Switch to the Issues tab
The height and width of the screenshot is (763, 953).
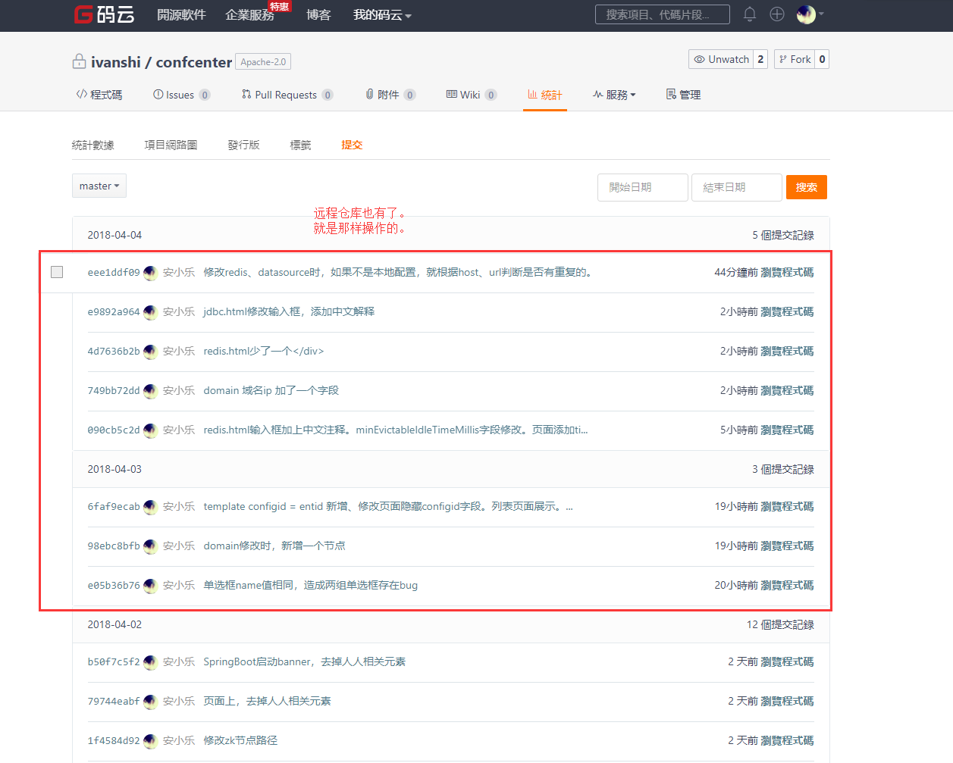point(181,95)
